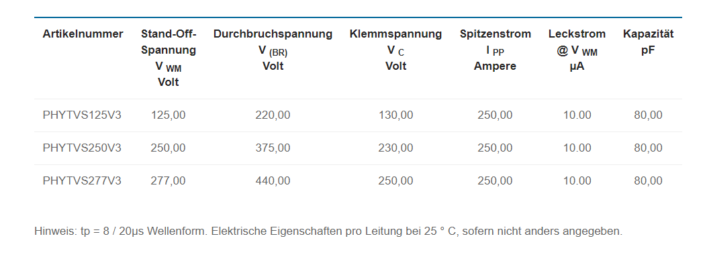Screen dimensions: 707x263
Task: Click the Spitzenstrom IPP header
Action: (495, 50)
